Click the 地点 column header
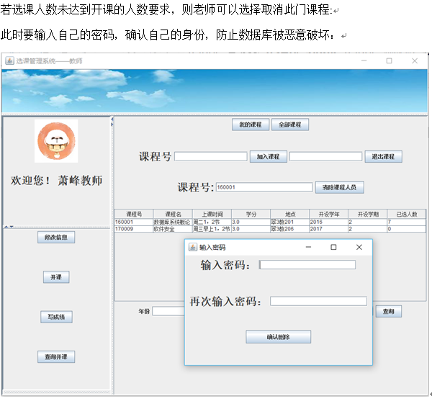 [290, 214]
